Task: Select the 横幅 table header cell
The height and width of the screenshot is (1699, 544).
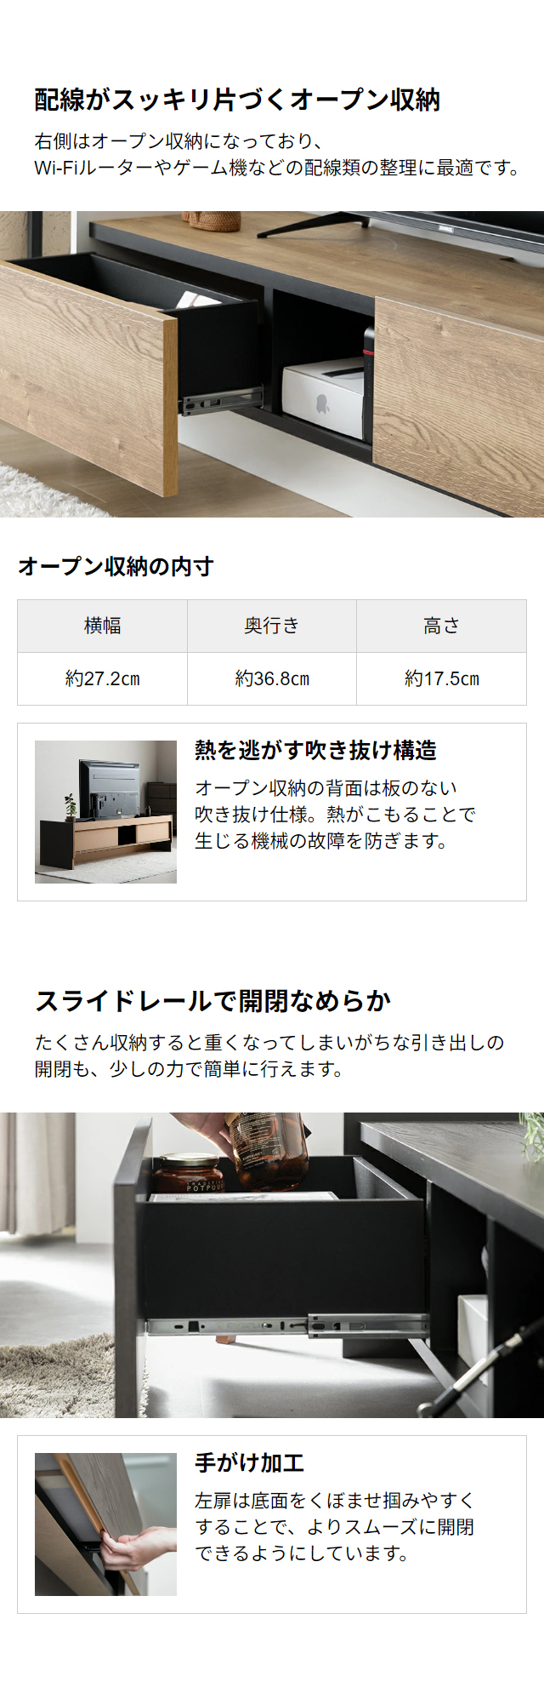Action: 102,626
